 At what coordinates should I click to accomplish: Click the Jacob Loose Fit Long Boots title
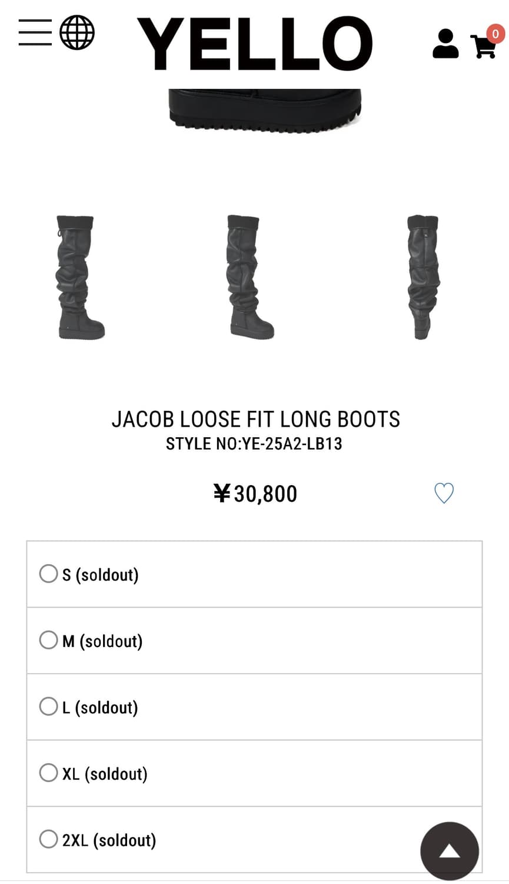[x=255, y=420]
